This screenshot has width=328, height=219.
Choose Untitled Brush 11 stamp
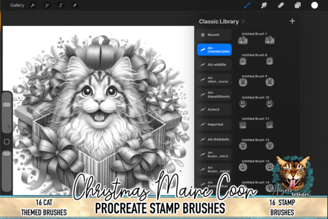point(256,123)
